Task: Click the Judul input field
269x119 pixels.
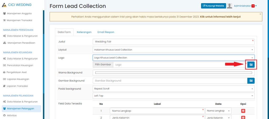Action: point(174,42)
